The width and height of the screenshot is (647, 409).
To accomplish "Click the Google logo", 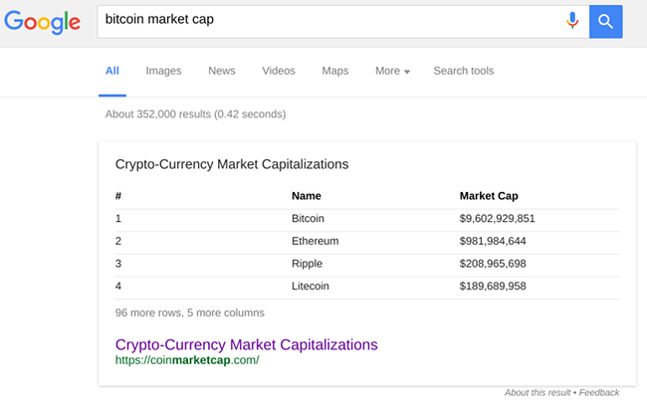I will click(42, 22).
